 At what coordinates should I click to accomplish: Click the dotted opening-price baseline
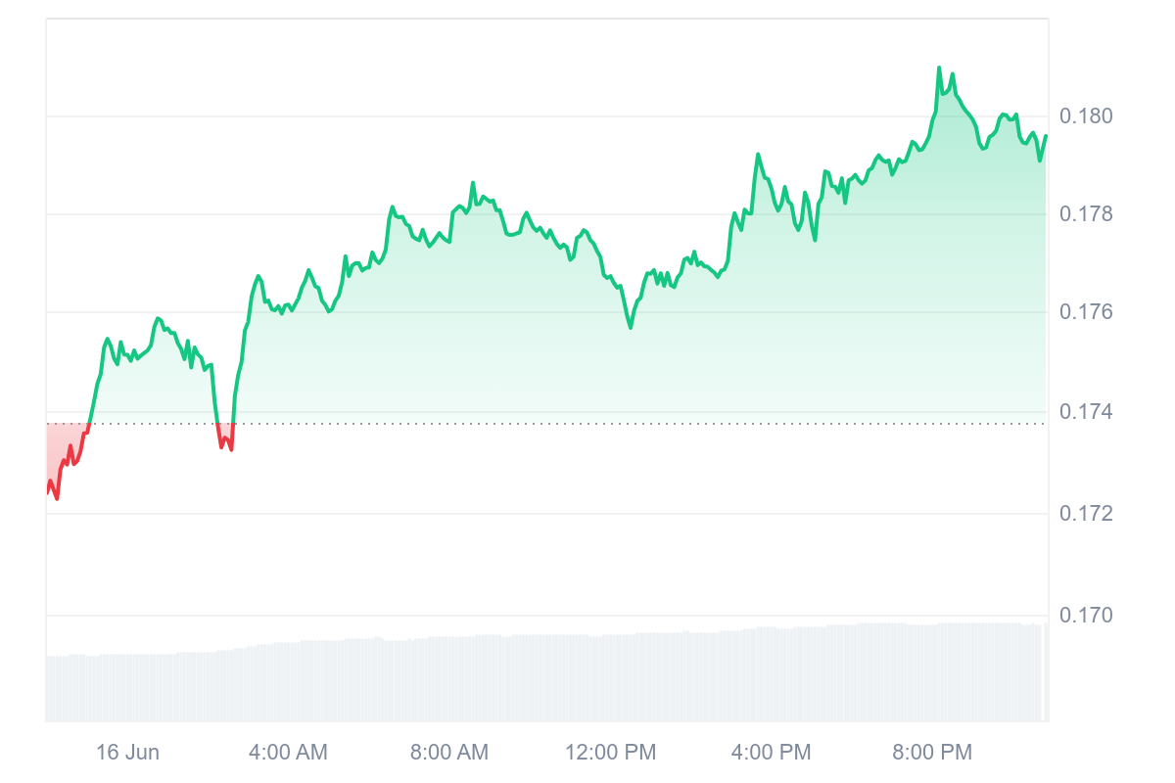coord(587,424)
